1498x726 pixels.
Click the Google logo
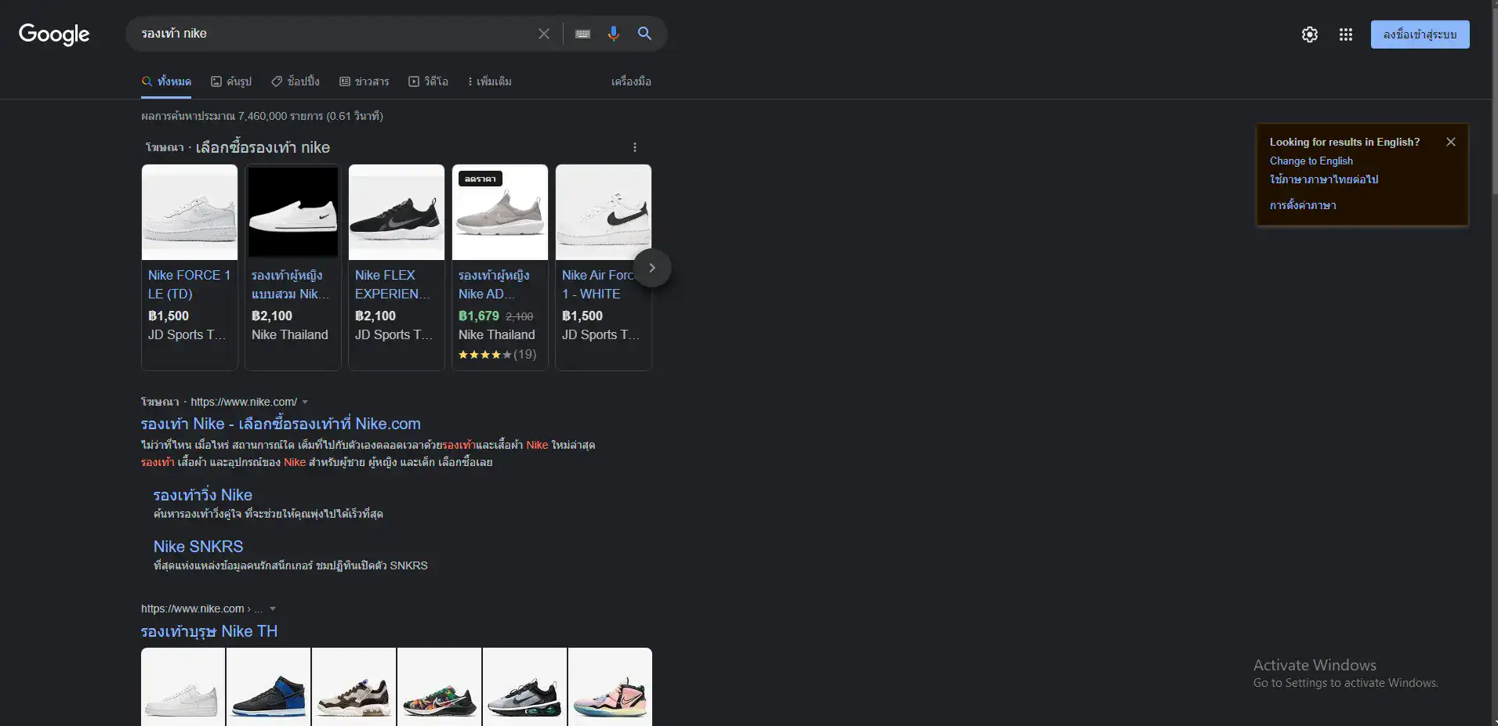pos(54,34)
